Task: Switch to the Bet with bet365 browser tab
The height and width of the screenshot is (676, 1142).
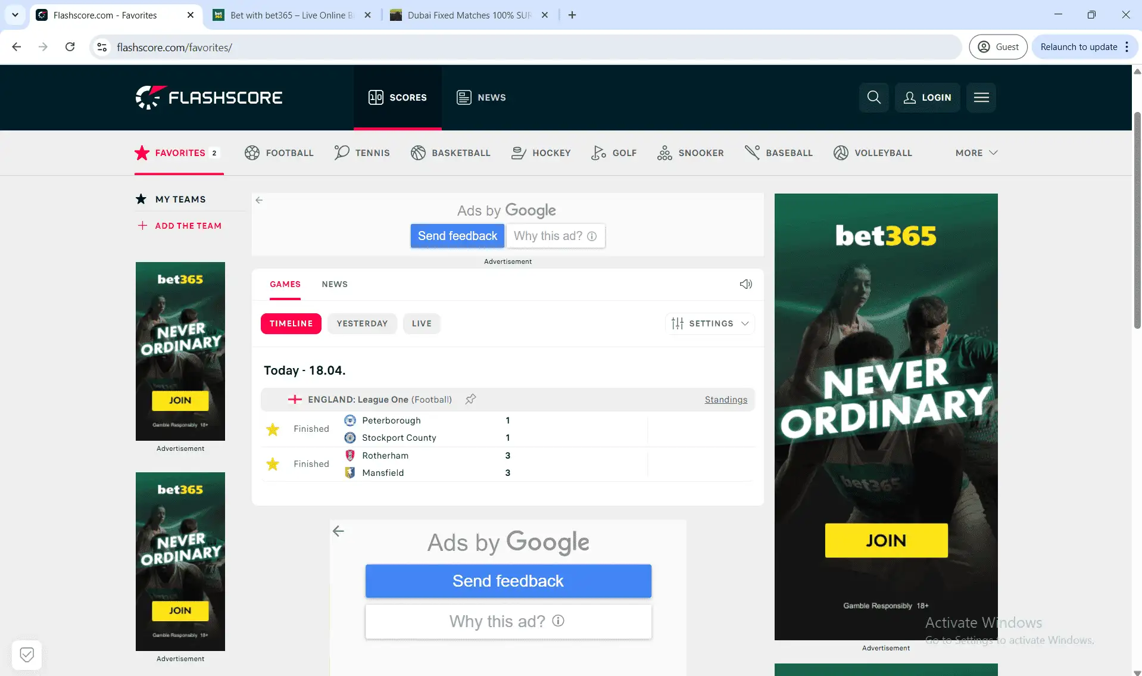Action: 286,15
